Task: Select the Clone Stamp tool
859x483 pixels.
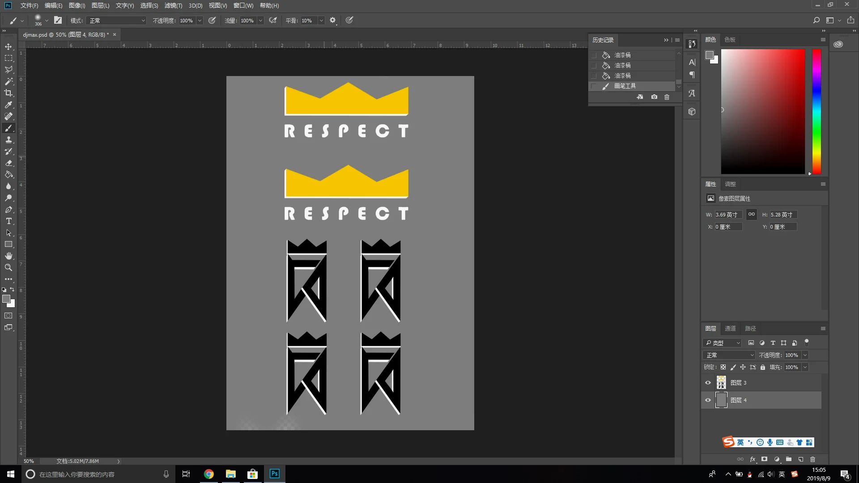Action: 9,140
